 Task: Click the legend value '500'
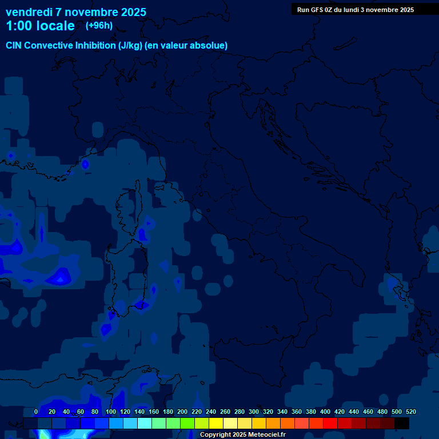(x=396, y=412)
